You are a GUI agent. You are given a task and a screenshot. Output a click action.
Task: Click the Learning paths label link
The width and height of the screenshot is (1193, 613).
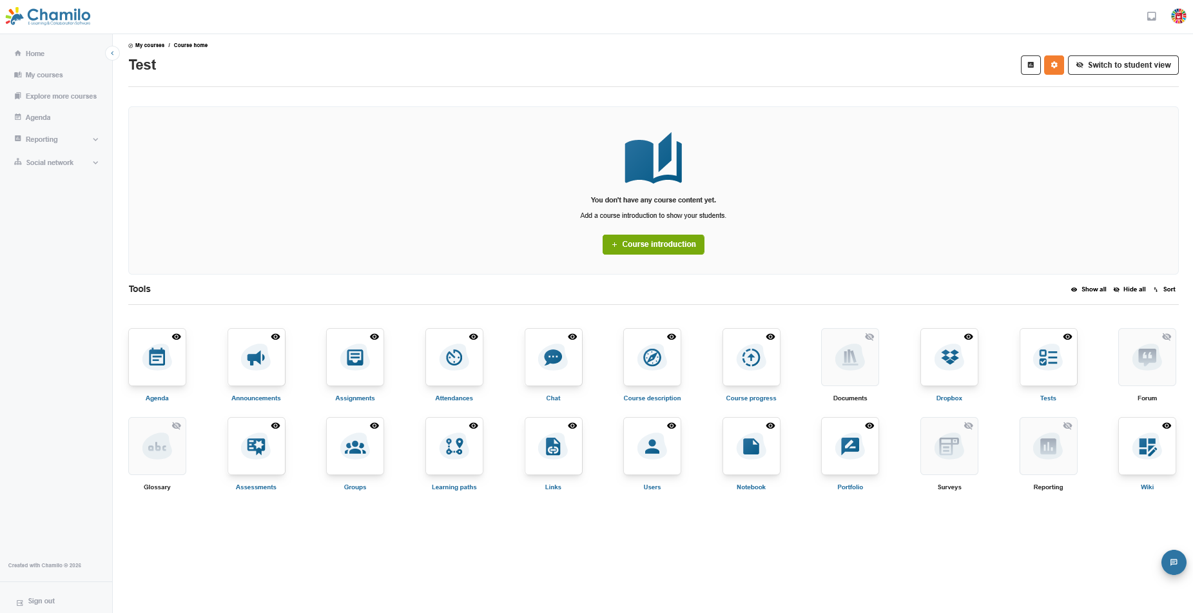(454, 487)
